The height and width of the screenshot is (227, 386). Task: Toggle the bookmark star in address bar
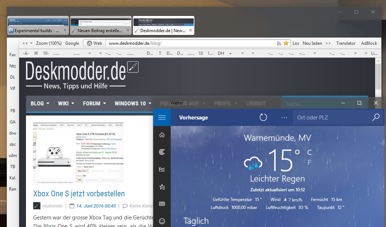point(286,43)
